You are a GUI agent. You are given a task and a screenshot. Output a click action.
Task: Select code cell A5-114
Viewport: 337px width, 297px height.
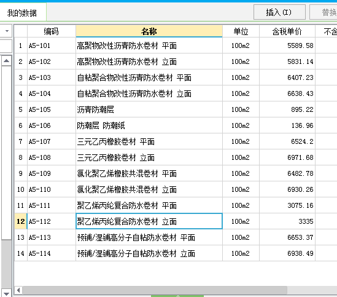coord(52,253)
